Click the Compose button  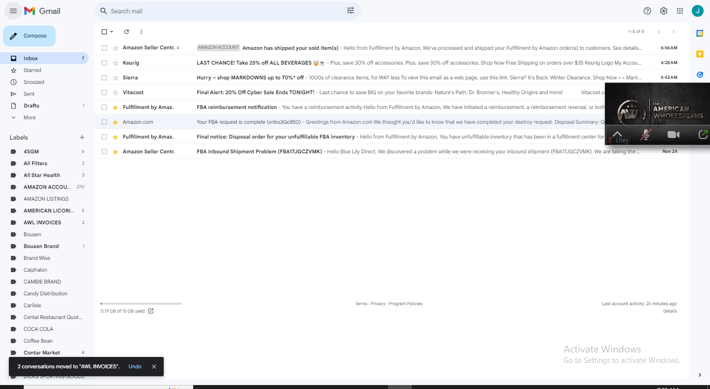[29, 36]
